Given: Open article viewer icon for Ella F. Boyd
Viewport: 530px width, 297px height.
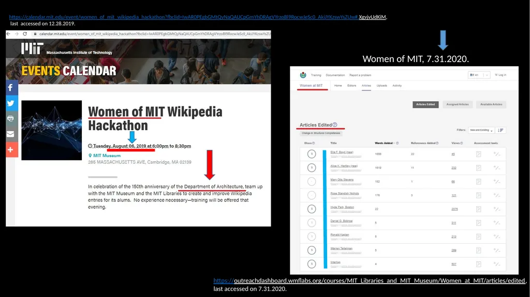Looking at the screenshot, I should pos(478,154).
